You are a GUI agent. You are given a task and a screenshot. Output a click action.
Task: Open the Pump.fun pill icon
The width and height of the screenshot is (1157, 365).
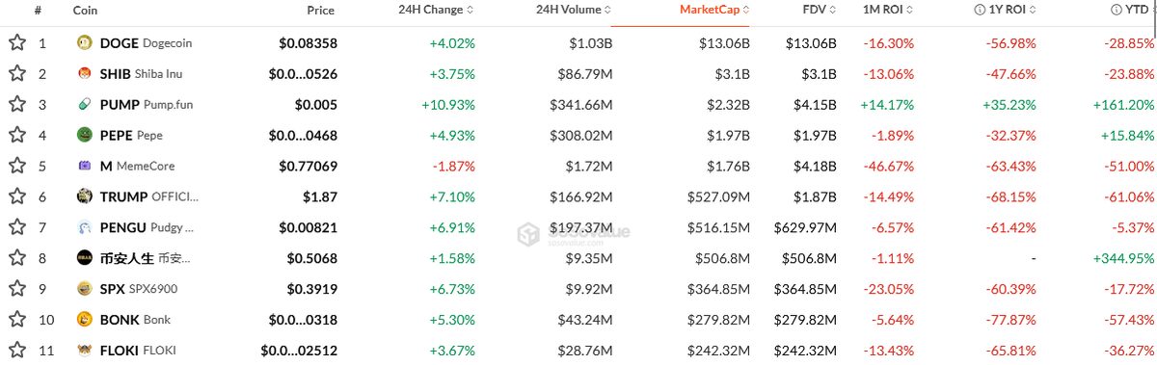pos(84,104)
